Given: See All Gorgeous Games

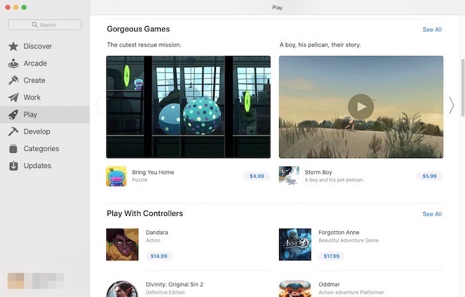Looking at the screenshot, I should [x=432, y=30].
